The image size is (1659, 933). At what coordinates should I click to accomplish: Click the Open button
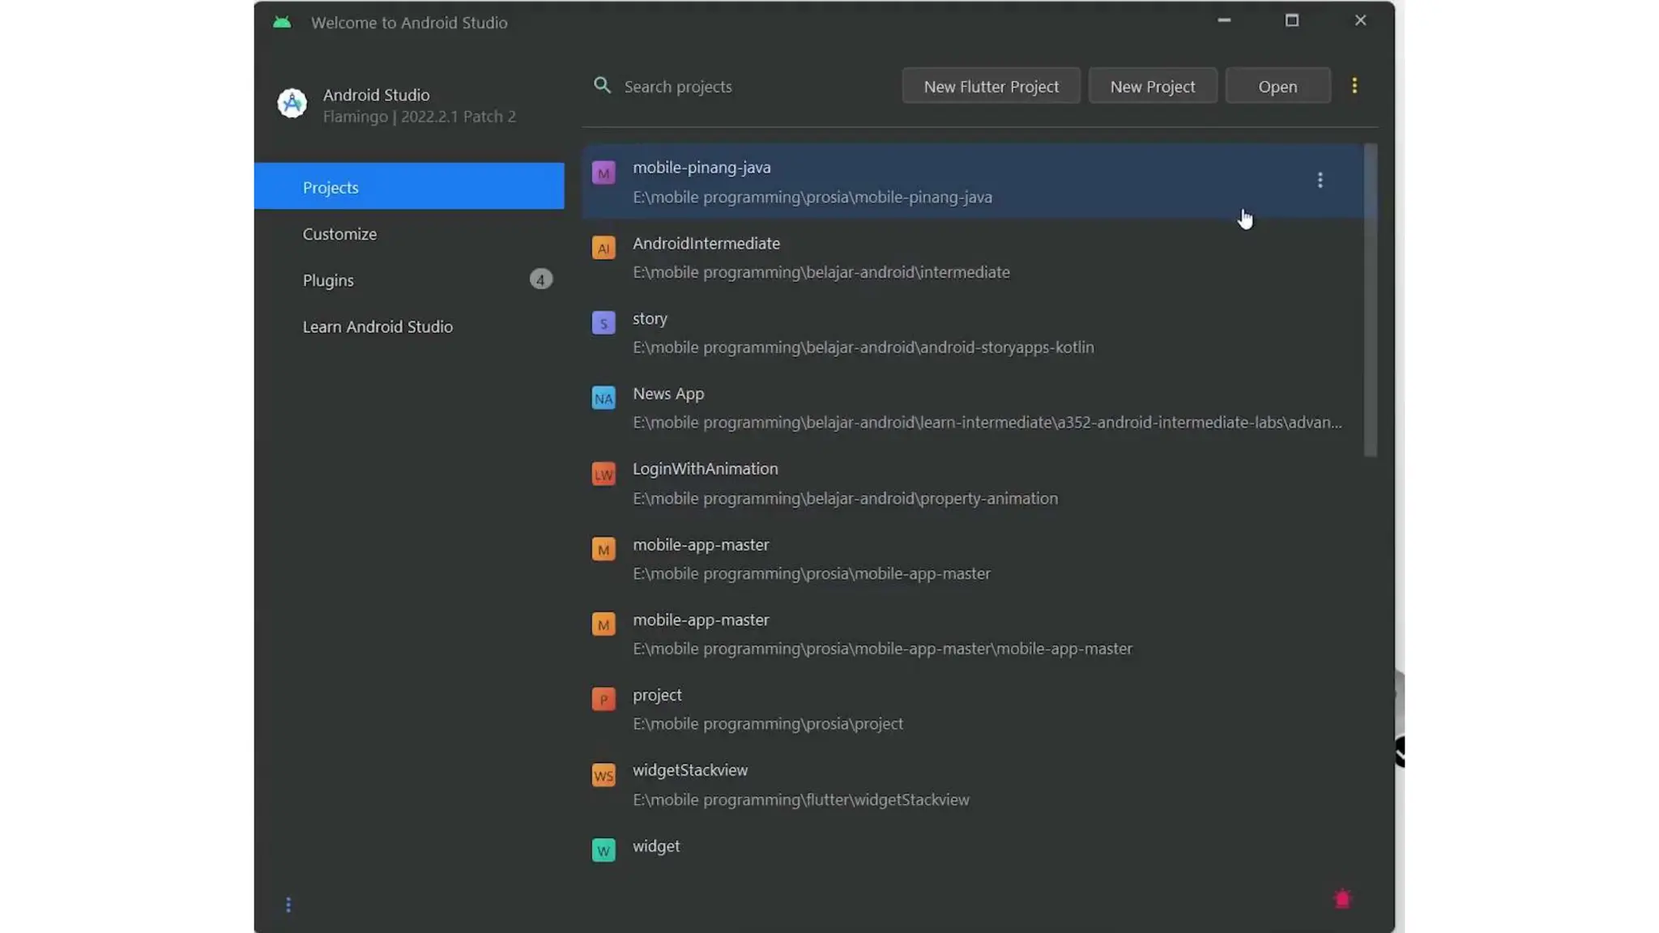[x=1277, y=86]
